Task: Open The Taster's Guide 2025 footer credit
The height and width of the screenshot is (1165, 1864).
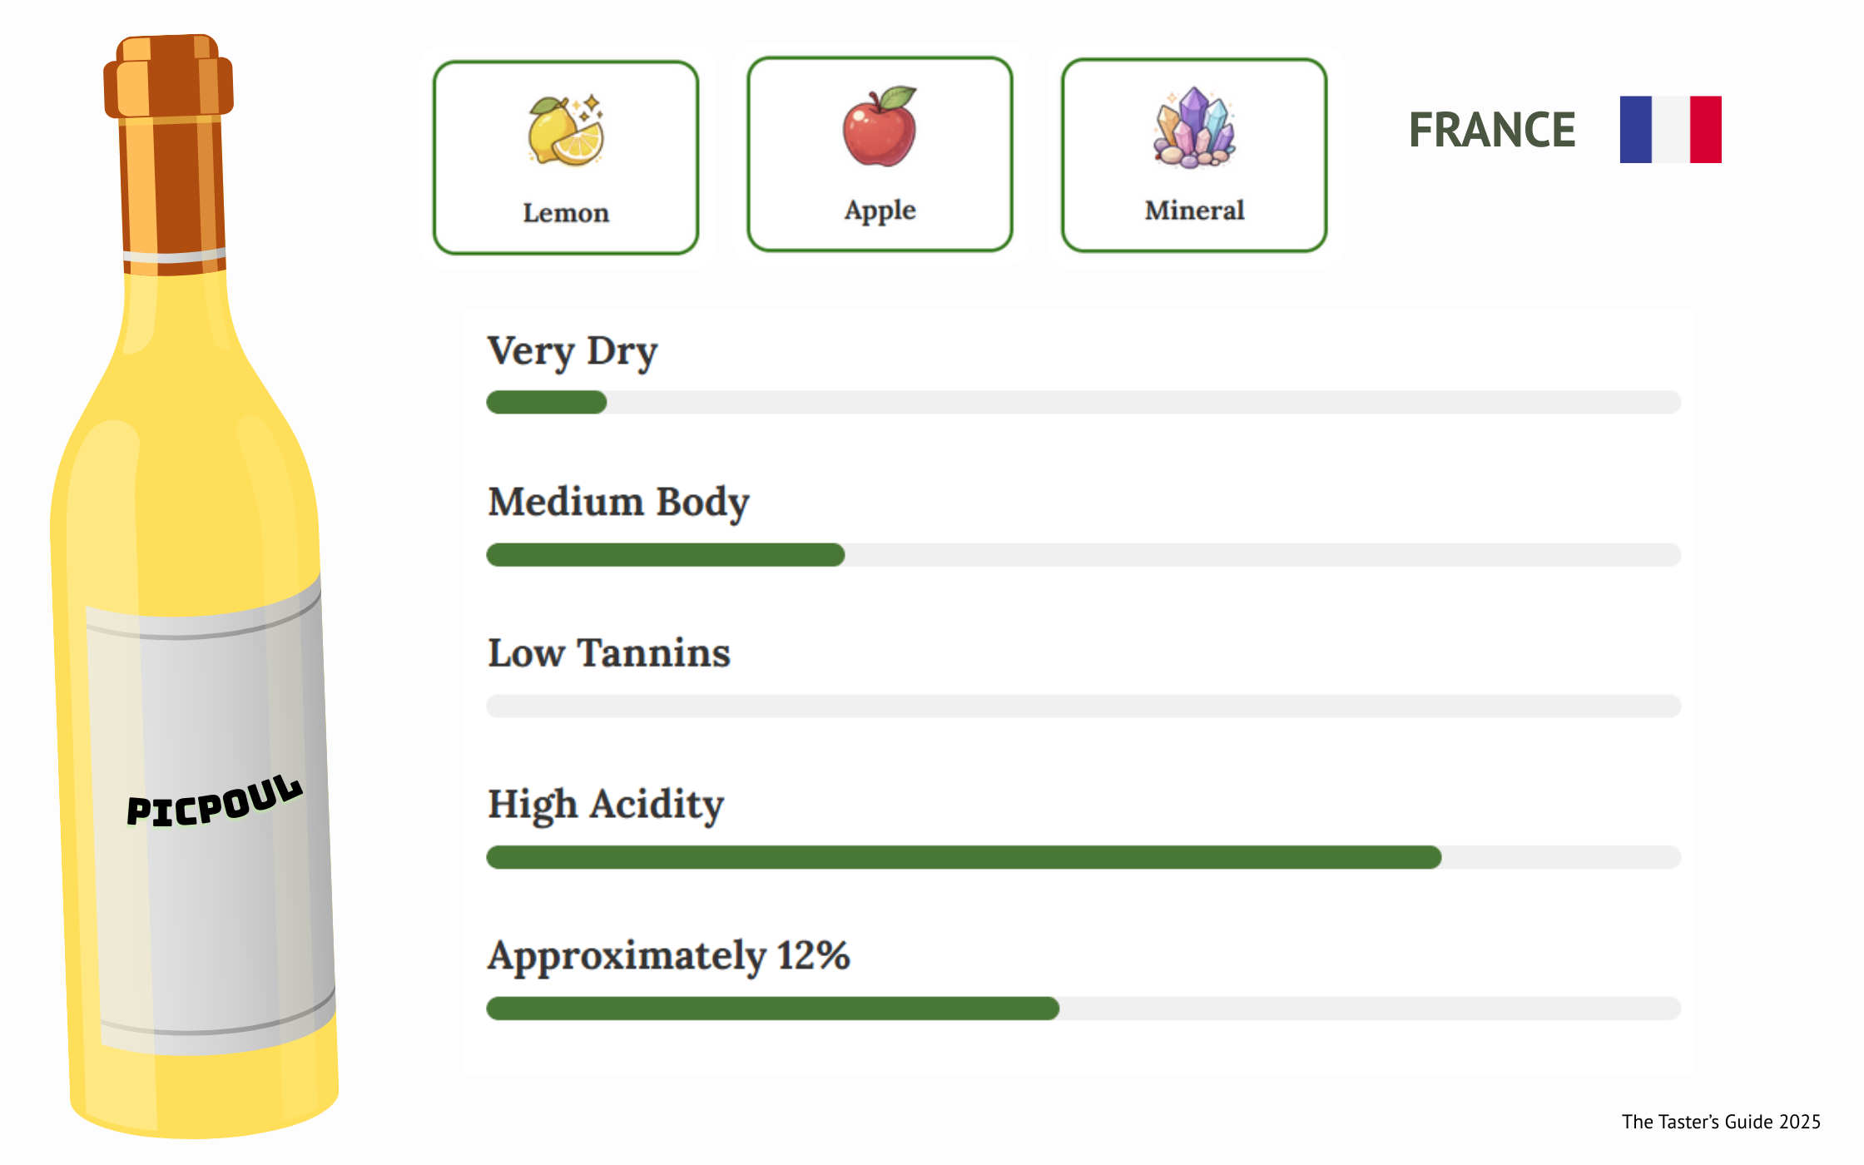Action: click(x=1721, y=1122)
